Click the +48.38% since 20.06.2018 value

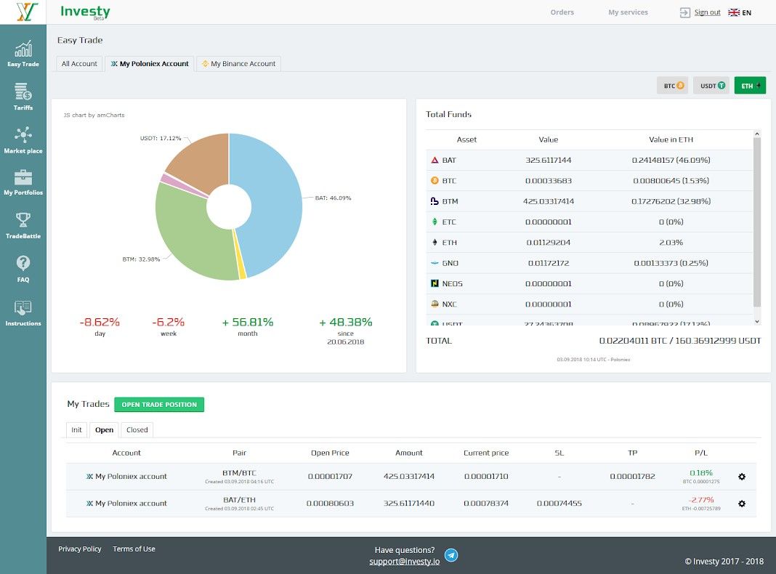345,322
